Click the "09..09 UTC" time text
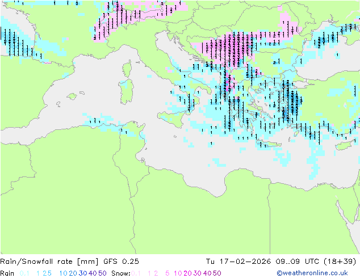This screenshot has height=278, width=360. click(298, 262)
